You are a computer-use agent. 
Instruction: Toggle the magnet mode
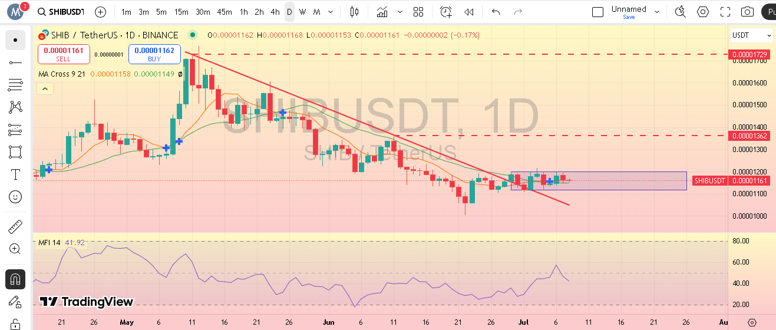coord(15,279)
